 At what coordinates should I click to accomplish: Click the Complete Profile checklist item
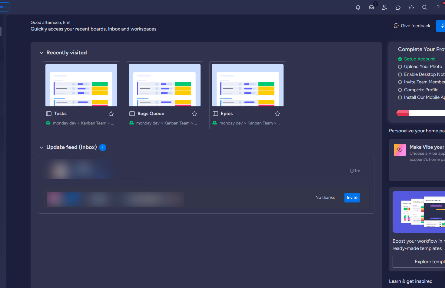418,90
